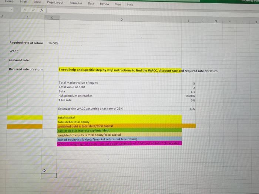The image size is (259, 194).
Task: Open the Home ribbon tab
Action: coord(9,1)
